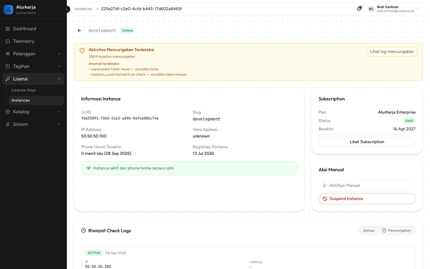This screenshot has height=269, width=430.
Task: Click the AlurKerja Enterprise plan text
Action: pos(397,112)
